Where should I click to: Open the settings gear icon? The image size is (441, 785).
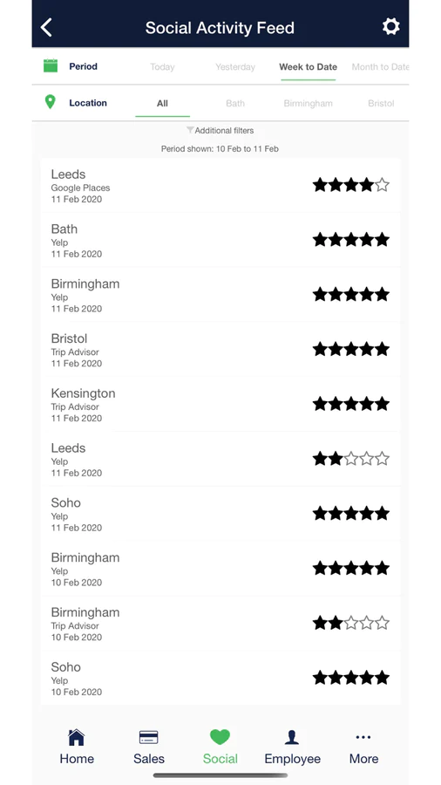coord(391,26)
